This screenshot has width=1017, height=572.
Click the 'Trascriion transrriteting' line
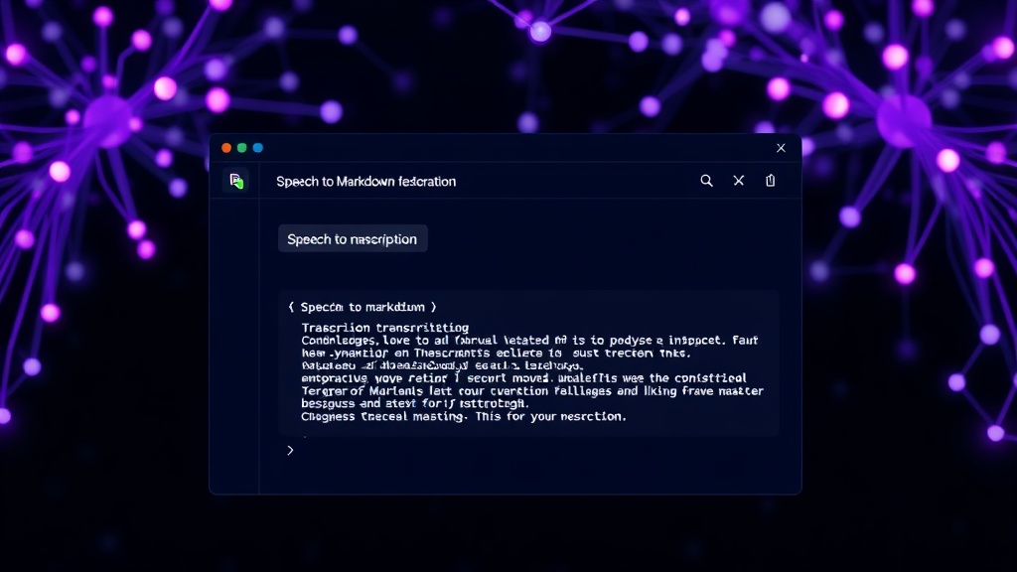point(384,328)
